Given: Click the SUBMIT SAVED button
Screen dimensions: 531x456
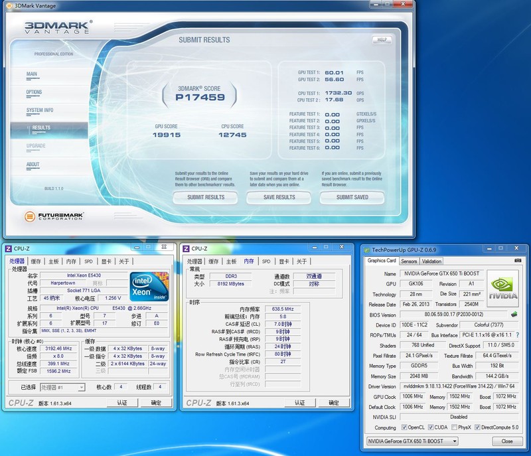Looking at the screenshot, I should click(x=352, y=197).
